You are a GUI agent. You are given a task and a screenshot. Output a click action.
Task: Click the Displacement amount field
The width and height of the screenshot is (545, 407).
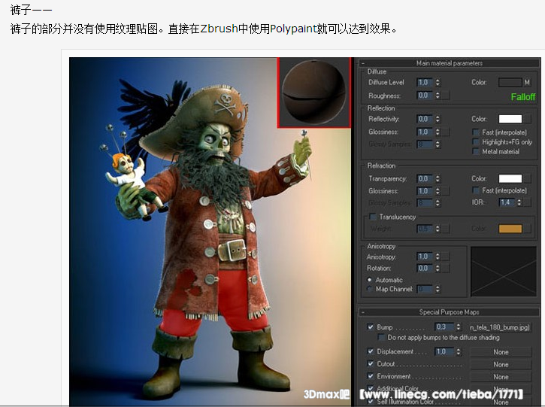[x=444, y=351]
